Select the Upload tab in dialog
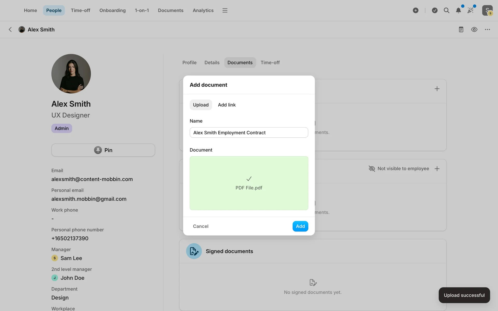Image resolution: width=498 pixels, height=311 pixels. tap(201, 105)
